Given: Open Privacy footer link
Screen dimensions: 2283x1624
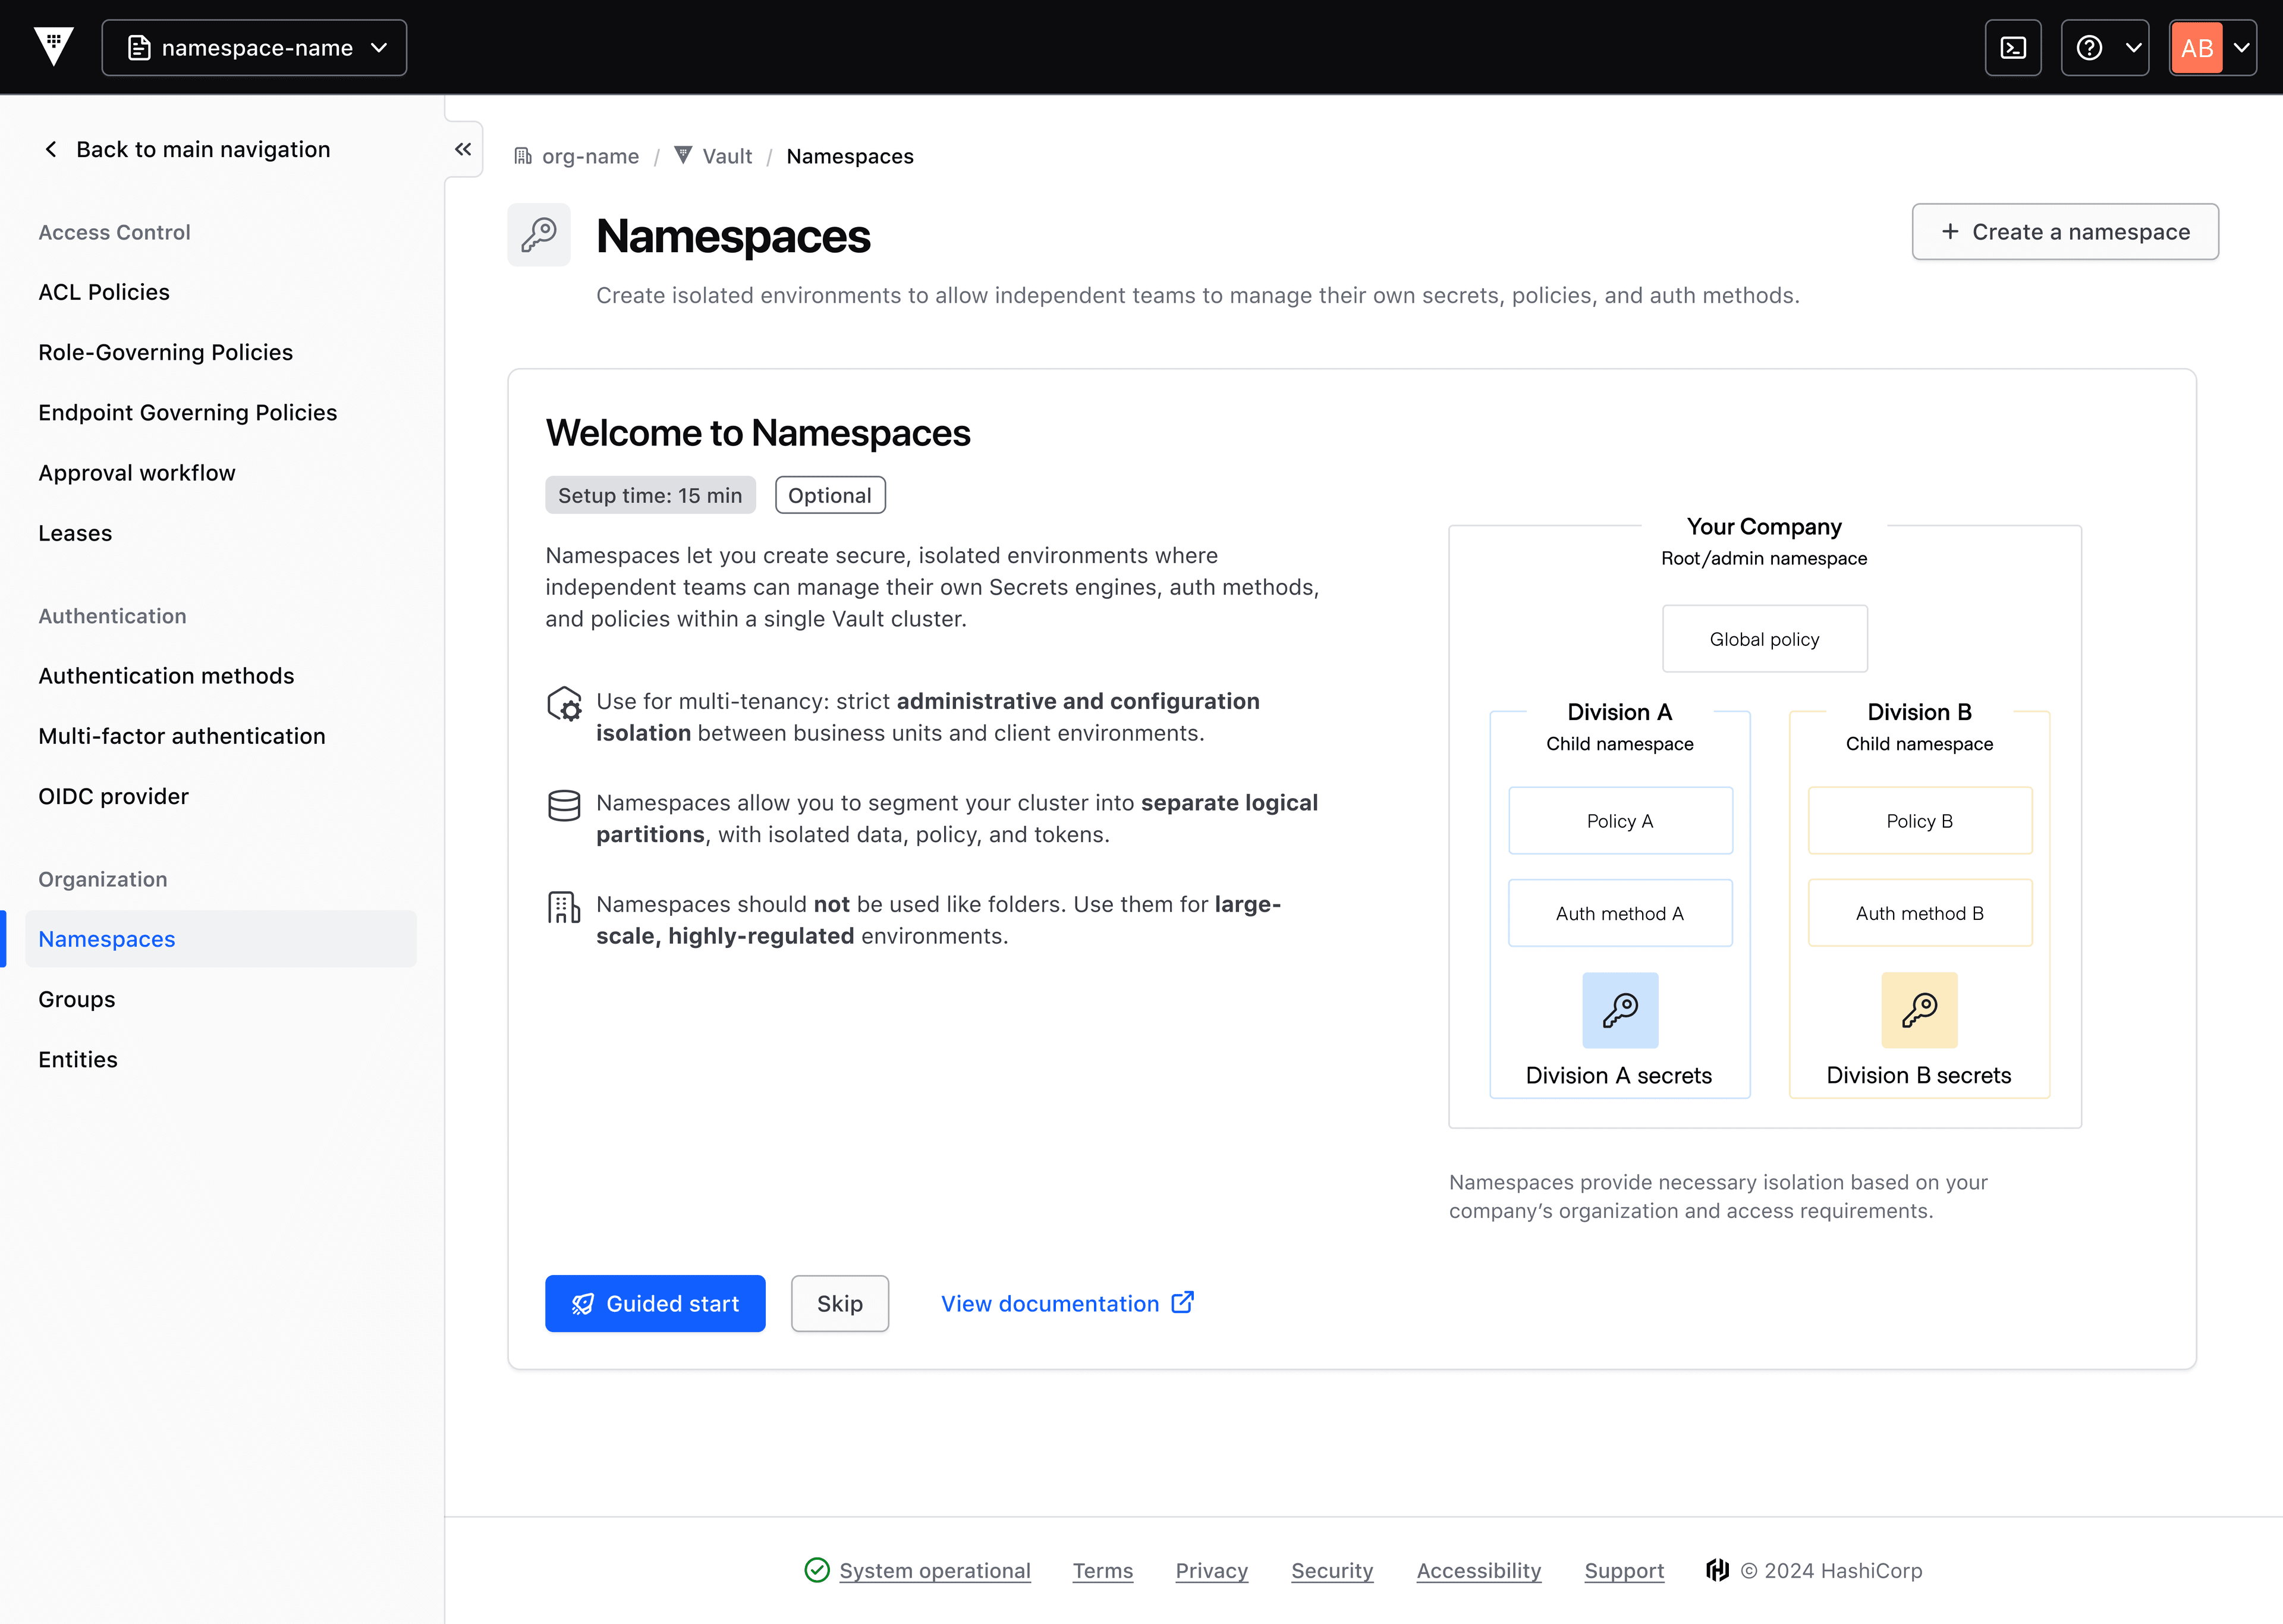Looking at the screenshot, I should [1212, 1570].
